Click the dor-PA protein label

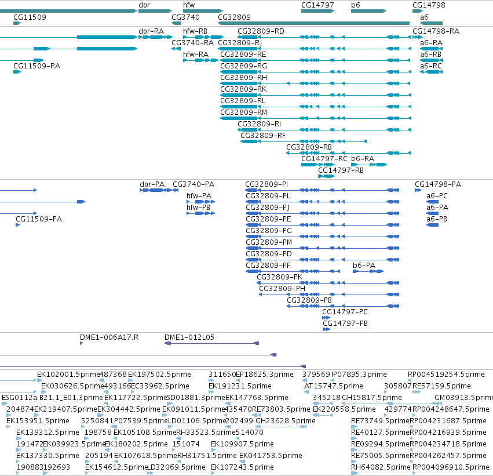pos(152,184)
